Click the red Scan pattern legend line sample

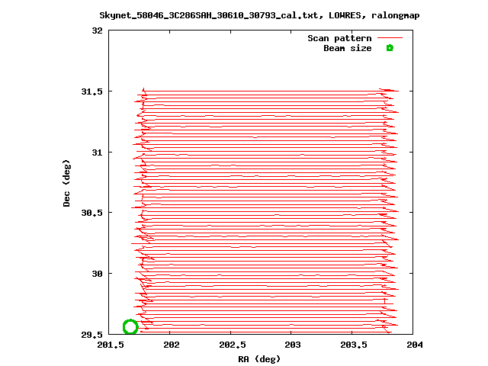390,38
